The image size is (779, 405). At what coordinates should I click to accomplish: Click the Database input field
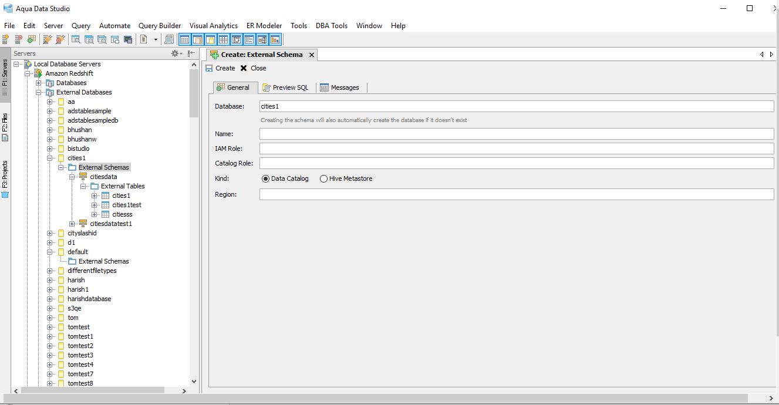(x=517, y=106)
